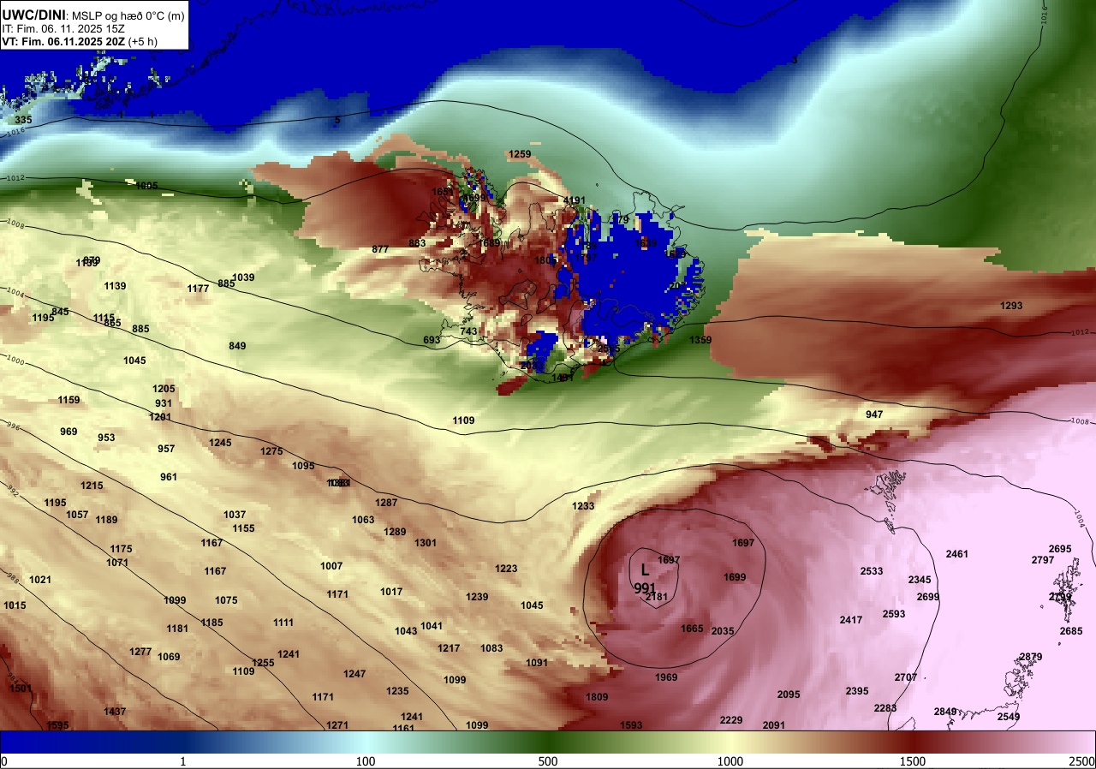Click the value 1437 on the map

pyautogui.click(x=115, y=712)
